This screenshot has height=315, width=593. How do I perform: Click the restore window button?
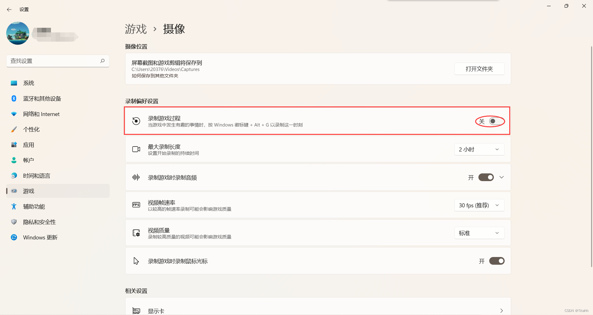(x=566, y=6)
